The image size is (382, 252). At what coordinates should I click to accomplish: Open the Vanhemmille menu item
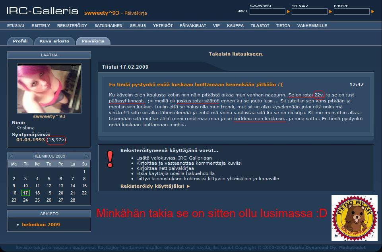(x=312, y=25)
